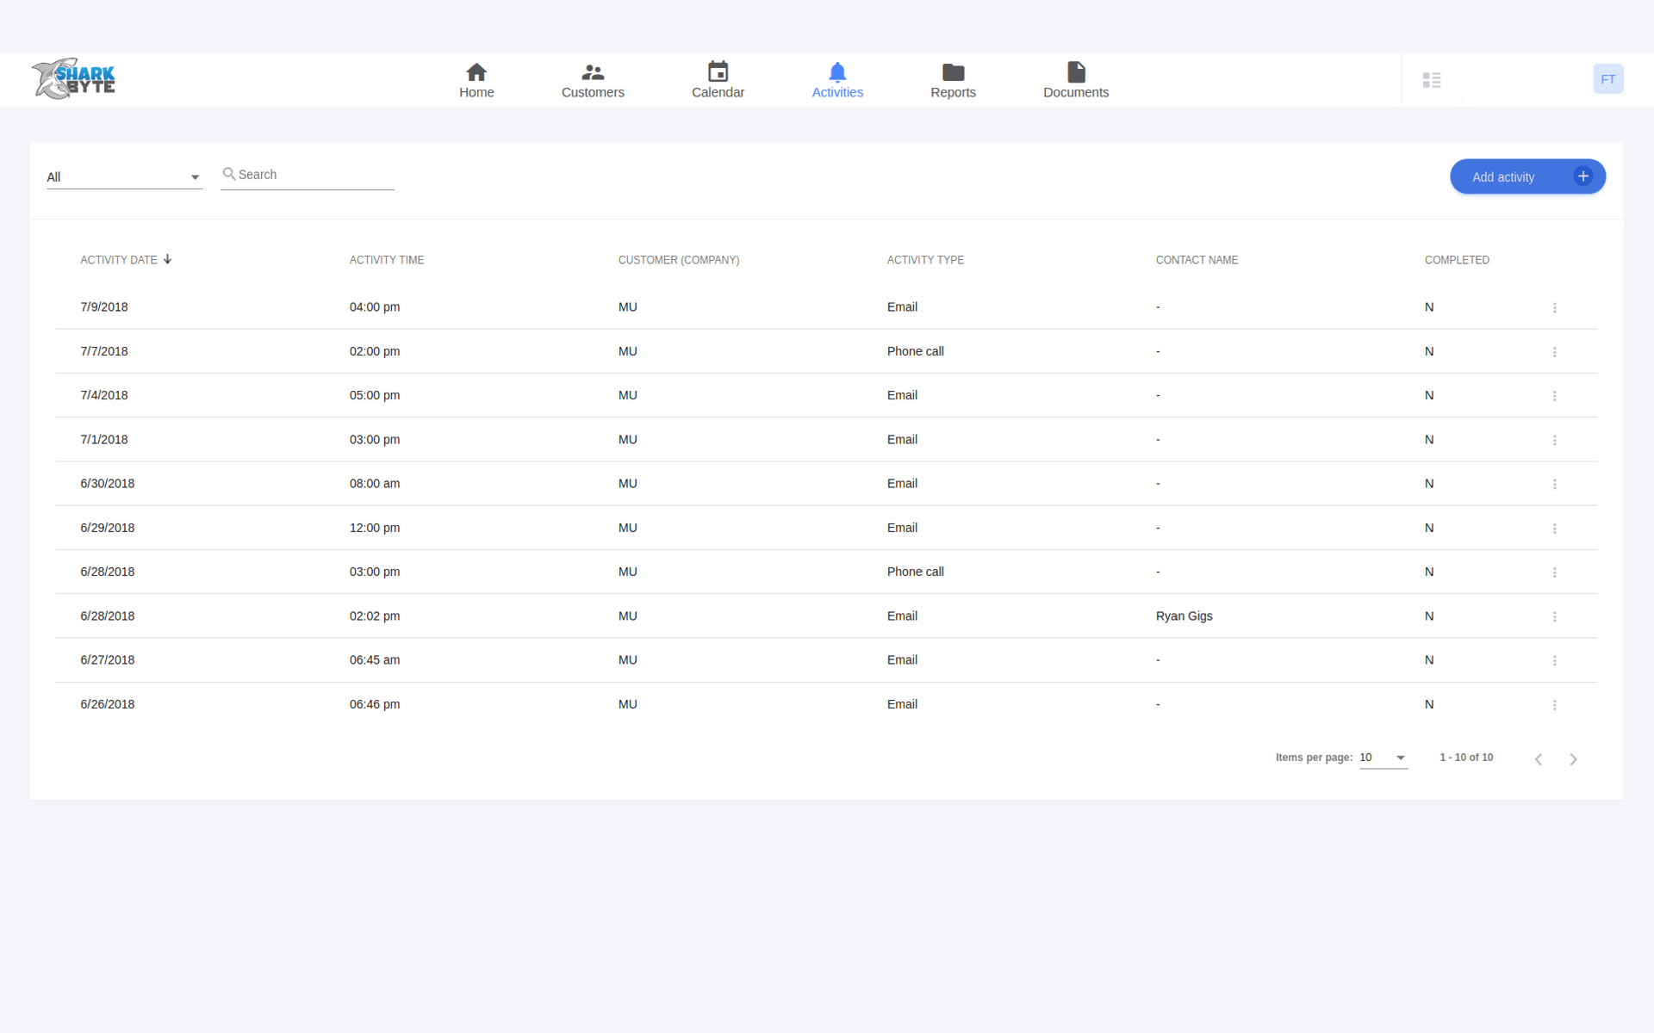The width and height of the screenshot is (1654, 1033).
Task: Click 06:46 pm time cell
Action: 375,704
